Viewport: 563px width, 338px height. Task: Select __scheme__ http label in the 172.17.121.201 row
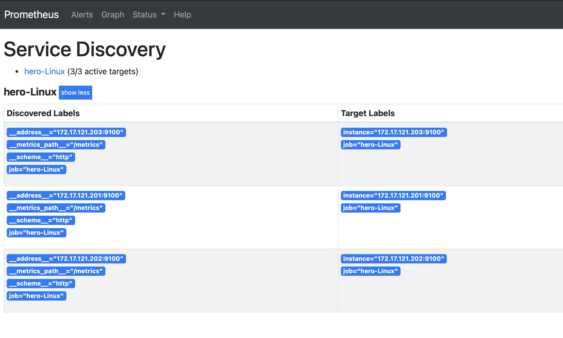coord(41,220)
